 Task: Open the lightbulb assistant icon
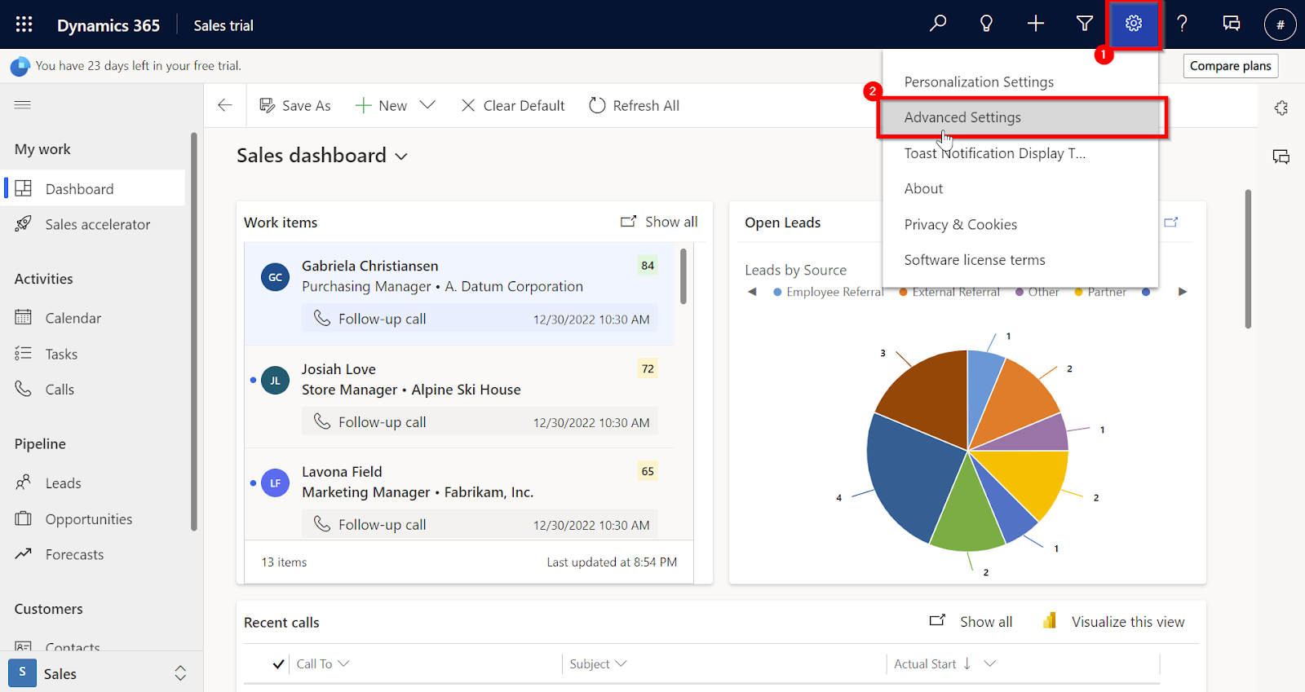tap(986, 24)
